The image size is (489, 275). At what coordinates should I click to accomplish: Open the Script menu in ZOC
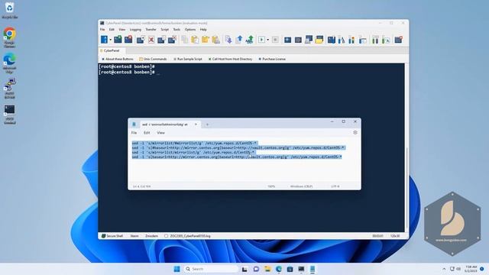(165, 29)
